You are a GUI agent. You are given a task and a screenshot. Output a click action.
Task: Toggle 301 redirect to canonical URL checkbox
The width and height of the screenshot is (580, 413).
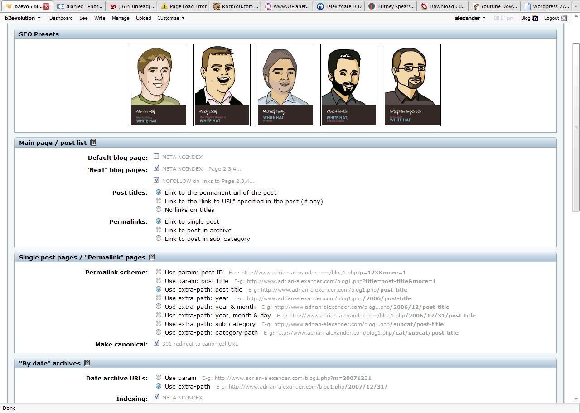[x=156, y=343]
